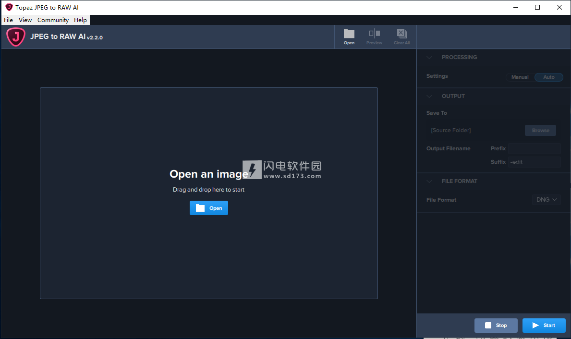Open the DNG file format dropdown
Screen dimensions: 571x339
tap(546, 200)
